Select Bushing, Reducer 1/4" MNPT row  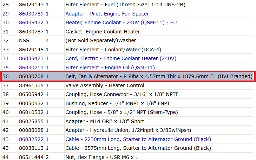tap(127, 103)
